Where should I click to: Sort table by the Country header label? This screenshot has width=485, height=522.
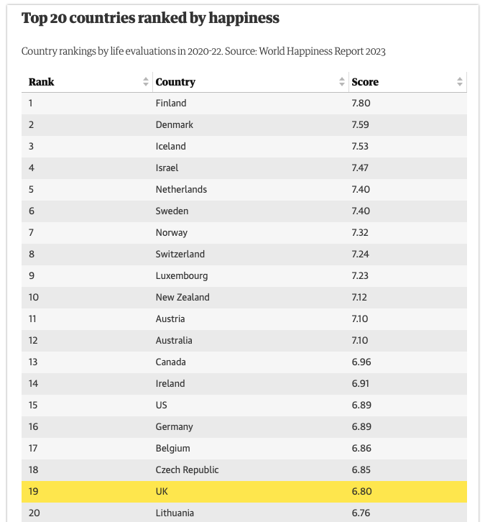coord(175,82)
